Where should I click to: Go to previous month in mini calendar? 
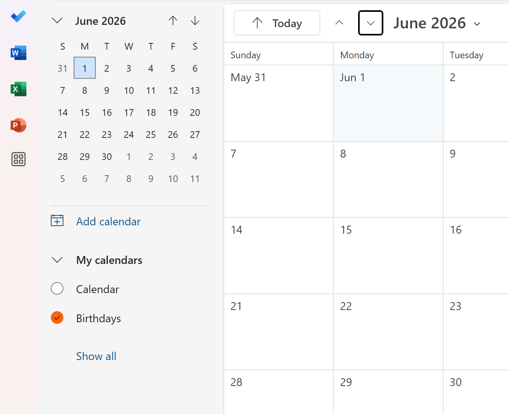click(173, 21)
